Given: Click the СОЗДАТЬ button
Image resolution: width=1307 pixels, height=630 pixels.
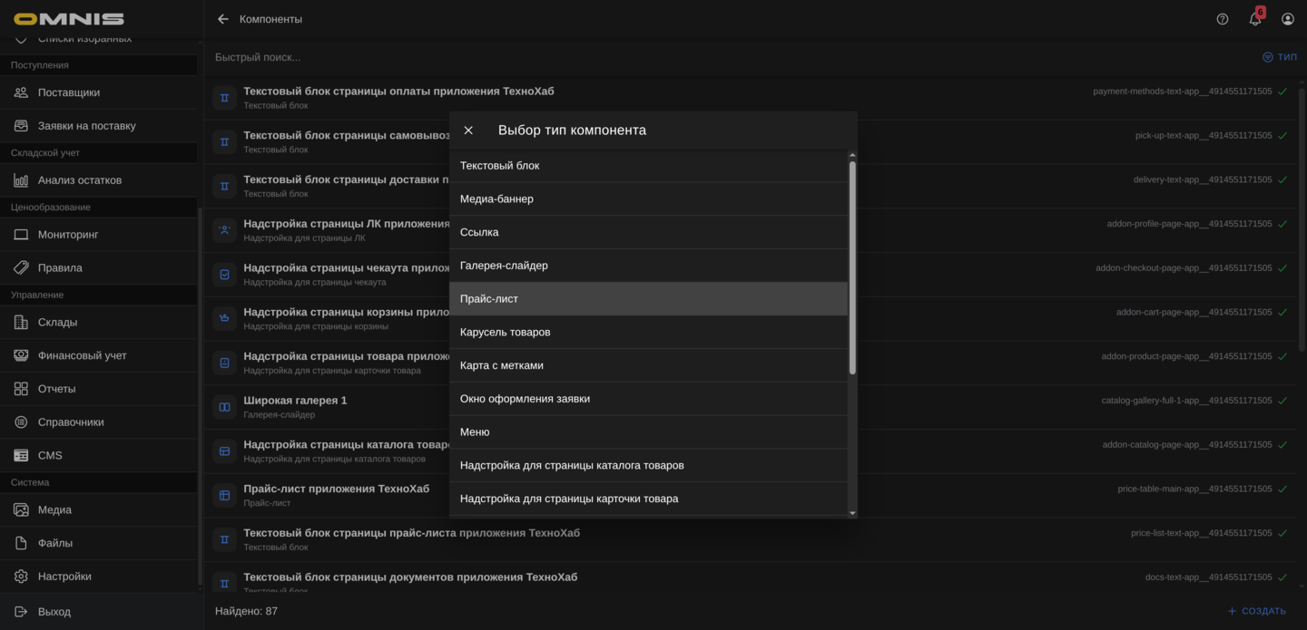Looking at the screenshot, I should pyautogui.click(x=1259, y=611).
